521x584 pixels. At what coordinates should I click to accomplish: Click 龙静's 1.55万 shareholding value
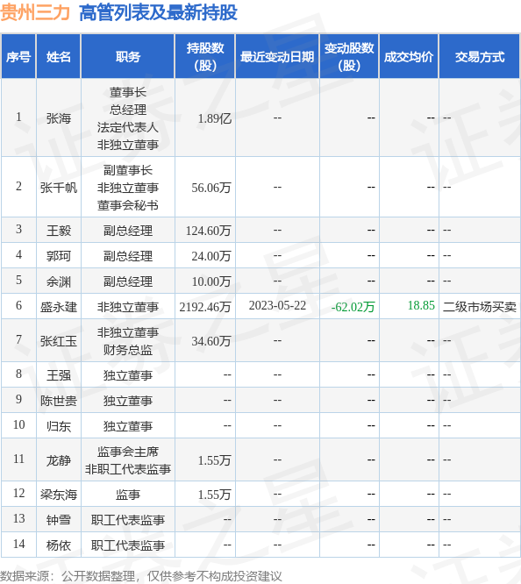pyautogui.click(x=215, y=460)
